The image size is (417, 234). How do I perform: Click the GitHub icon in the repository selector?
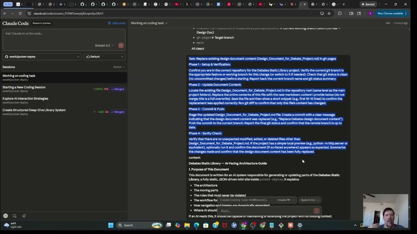coord(7,57)
